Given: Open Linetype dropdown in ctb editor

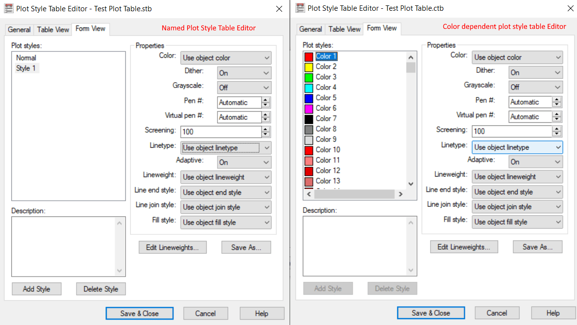Looking at the screenshot, I should (517, 147).
